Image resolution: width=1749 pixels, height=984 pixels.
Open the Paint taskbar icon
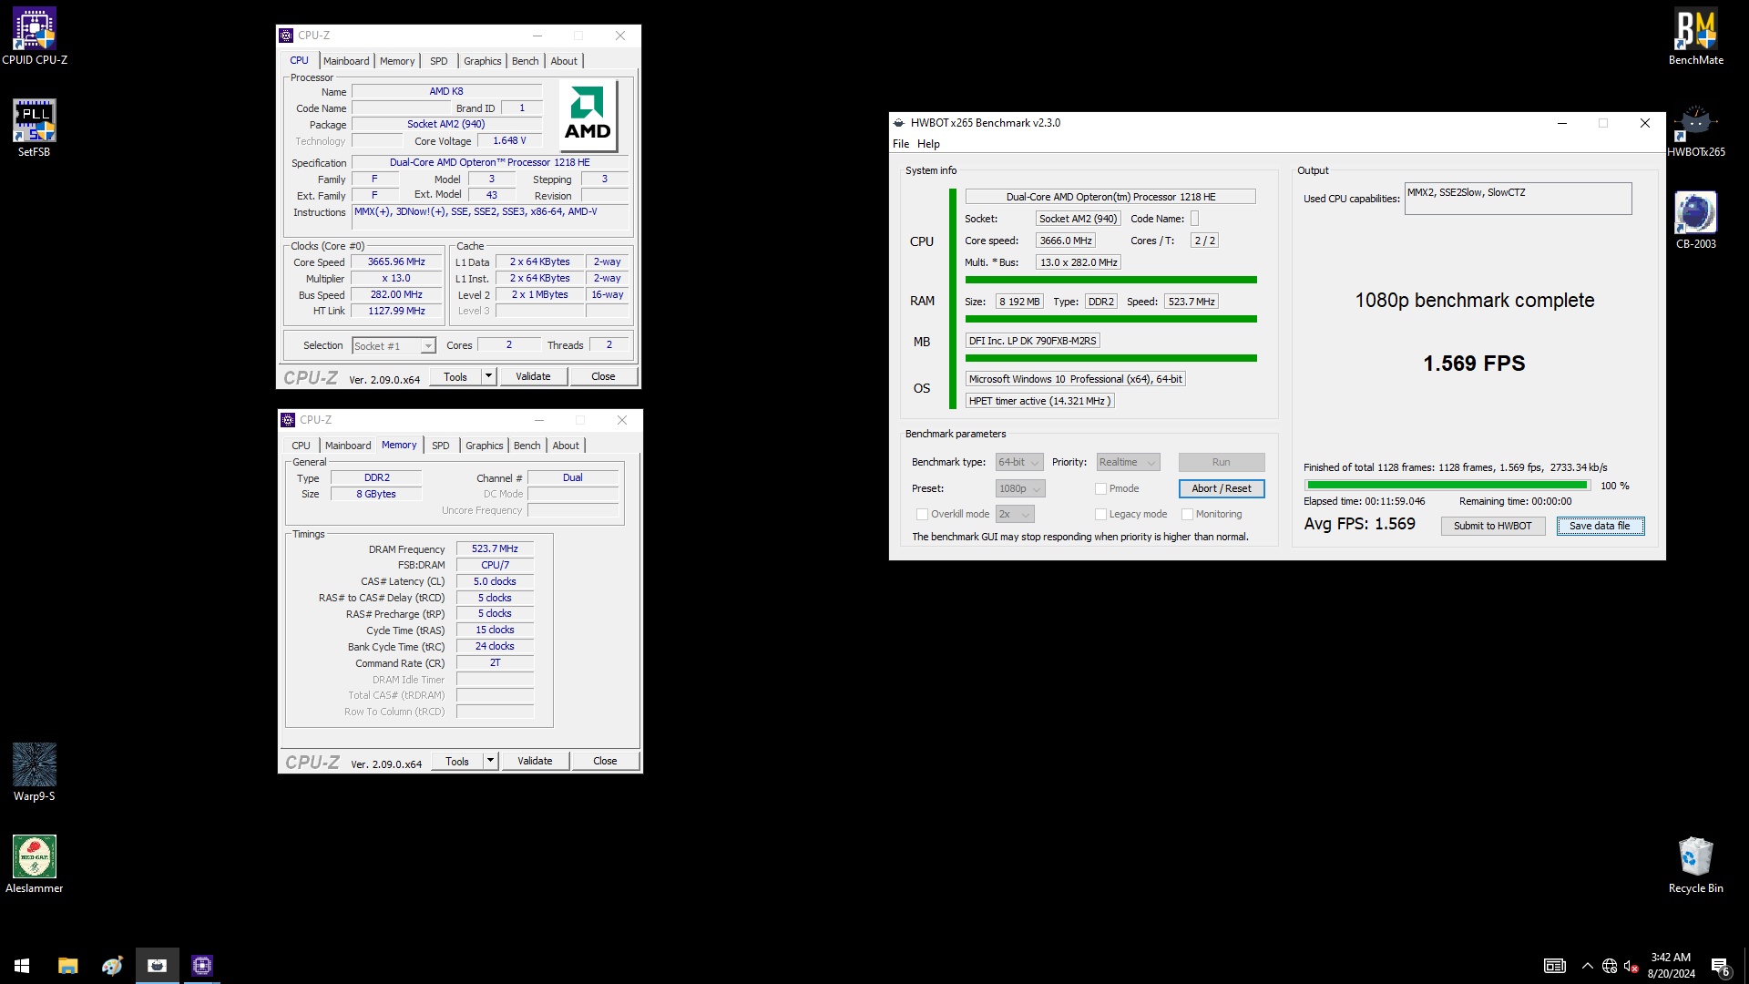click(x=112, y=966)
